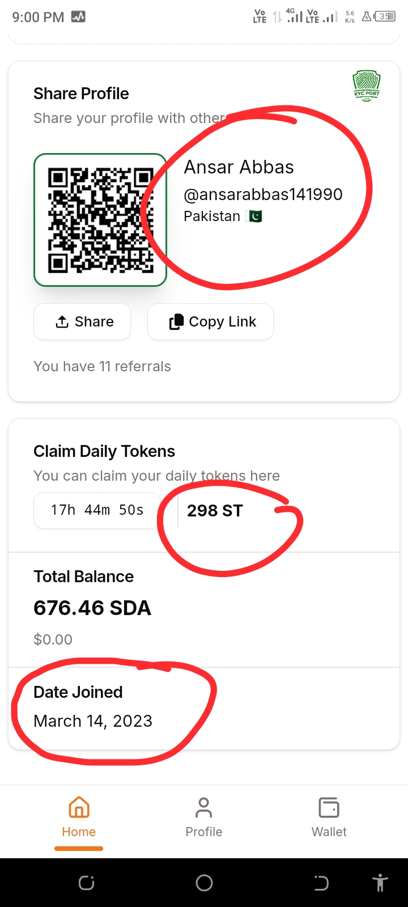Click the Share button

point(83,322)
